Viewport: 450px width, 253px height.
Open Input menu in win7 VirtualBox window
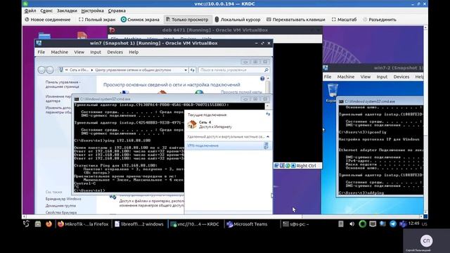pyautogui.click(x=96, y=52)
